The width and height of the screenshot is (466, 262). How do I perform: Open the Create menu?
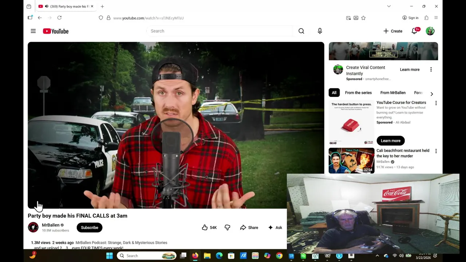coord(393,31)
